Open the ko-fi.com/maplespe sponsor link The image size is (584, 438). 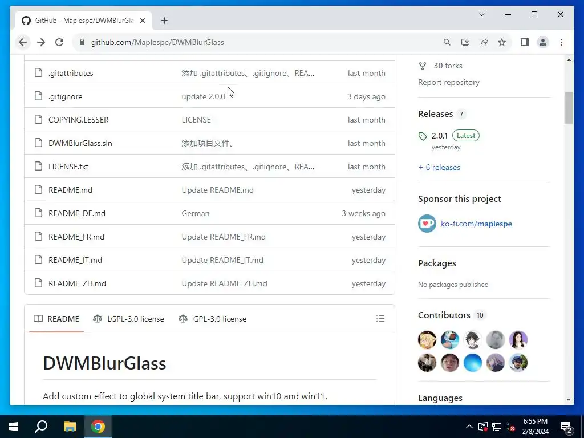pos(476,224)
